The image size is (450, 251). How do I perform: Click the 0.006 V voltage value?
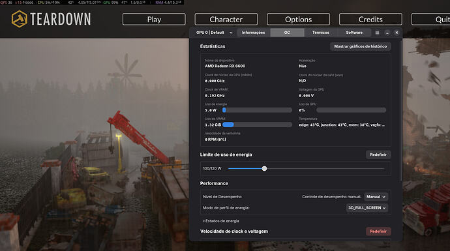point(307,96)
